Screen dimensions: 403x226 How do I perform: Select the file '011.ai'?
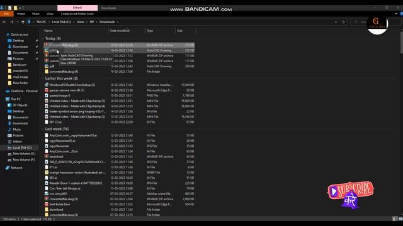click(x=53, y=167)
